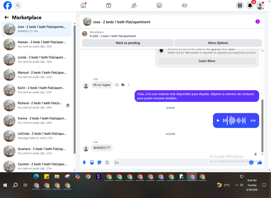Click Mark as pending button

click(128, 43)
